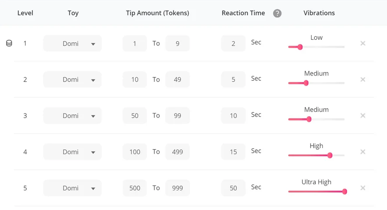
Task: Click the maximum tip field showing 9
Action: pyautogui.click(x=177, y=44)
